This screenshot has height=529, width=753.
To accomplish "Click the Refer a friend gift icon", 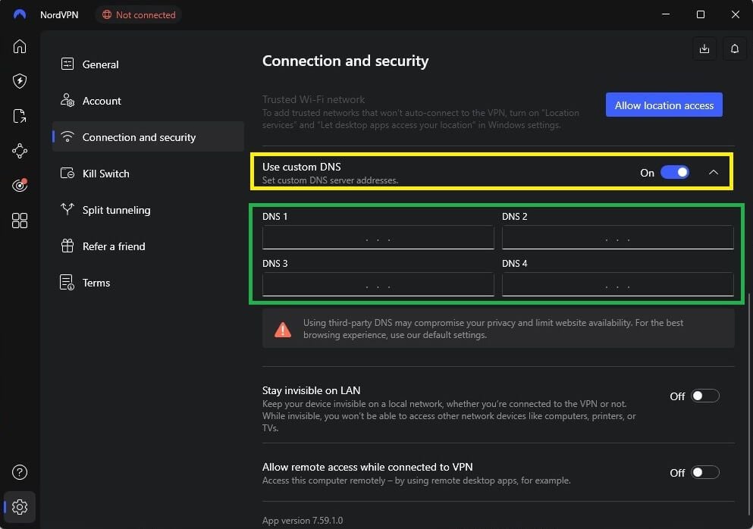I will tap(67, 246).
